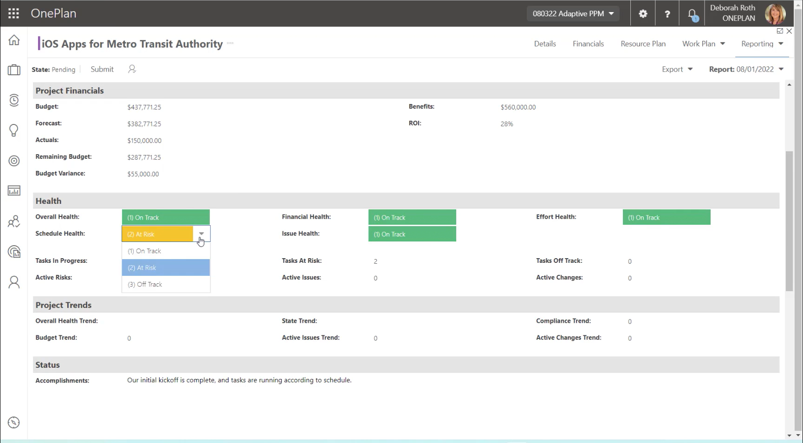
Task: Open the app launcher grid icon
Action: click(13, 13)
